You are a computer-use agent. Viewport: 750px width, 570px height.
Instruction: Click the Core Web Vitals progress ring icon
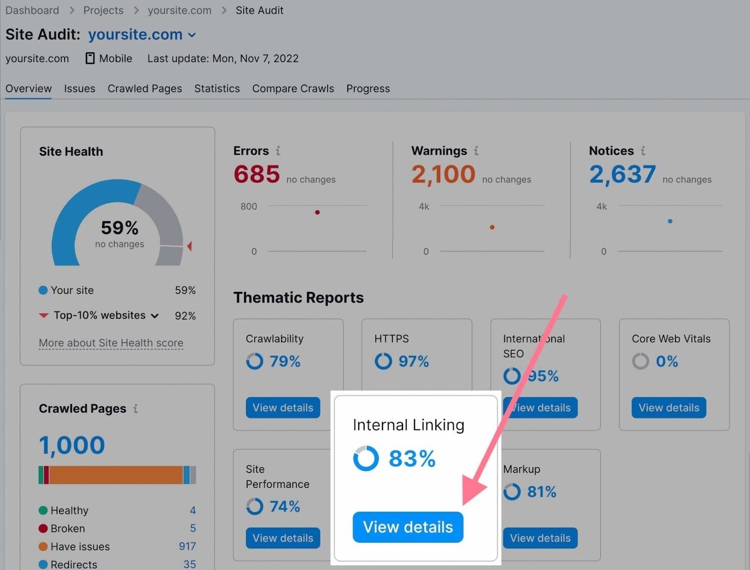pos(640,361)
